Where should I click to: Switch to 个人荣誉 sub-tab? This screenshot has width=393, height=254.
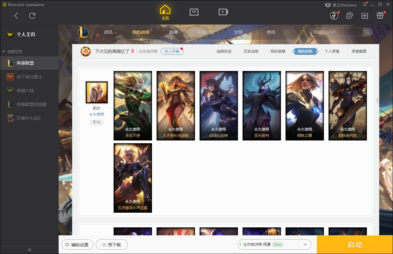pos(332,51)
